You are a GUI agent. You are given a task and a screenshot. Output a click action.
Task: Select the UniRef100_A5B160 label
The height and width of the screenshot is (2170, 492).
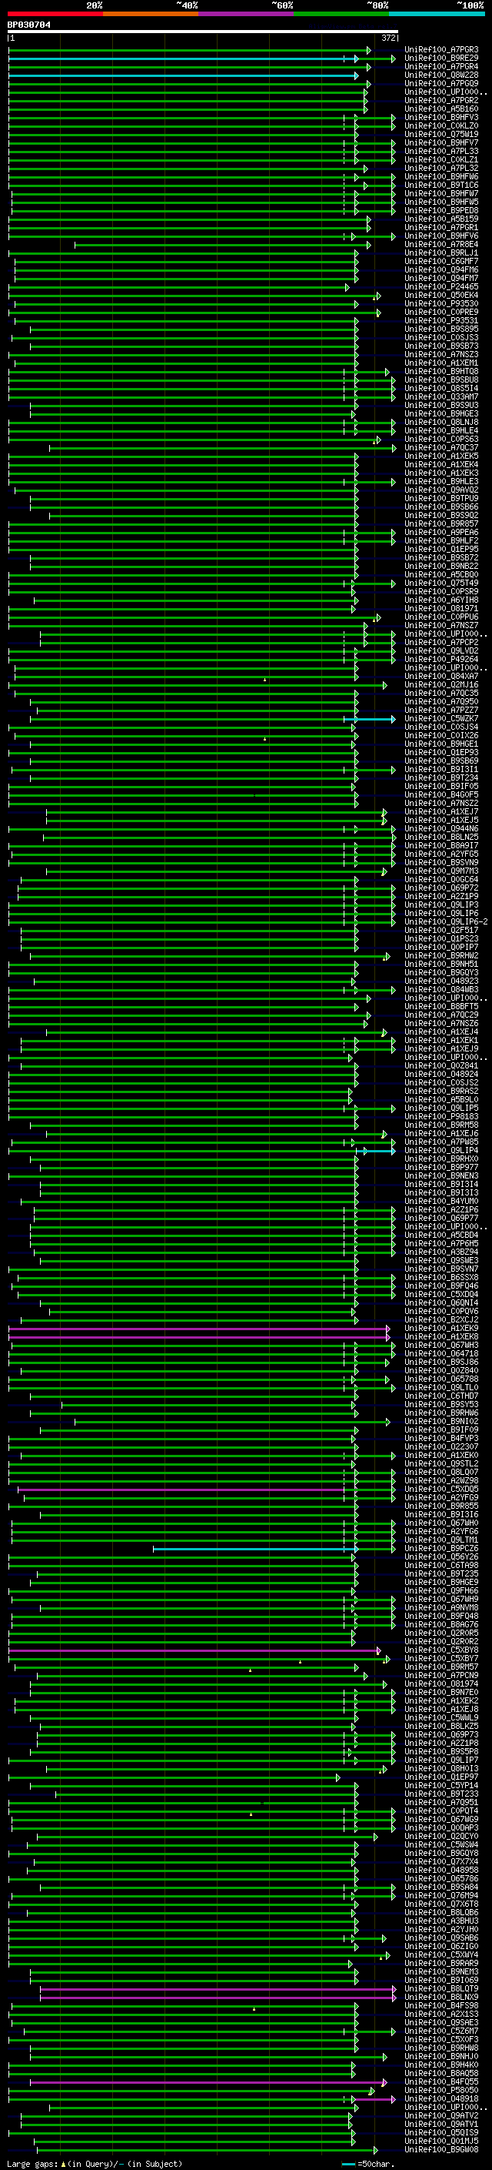click(441, 109)
